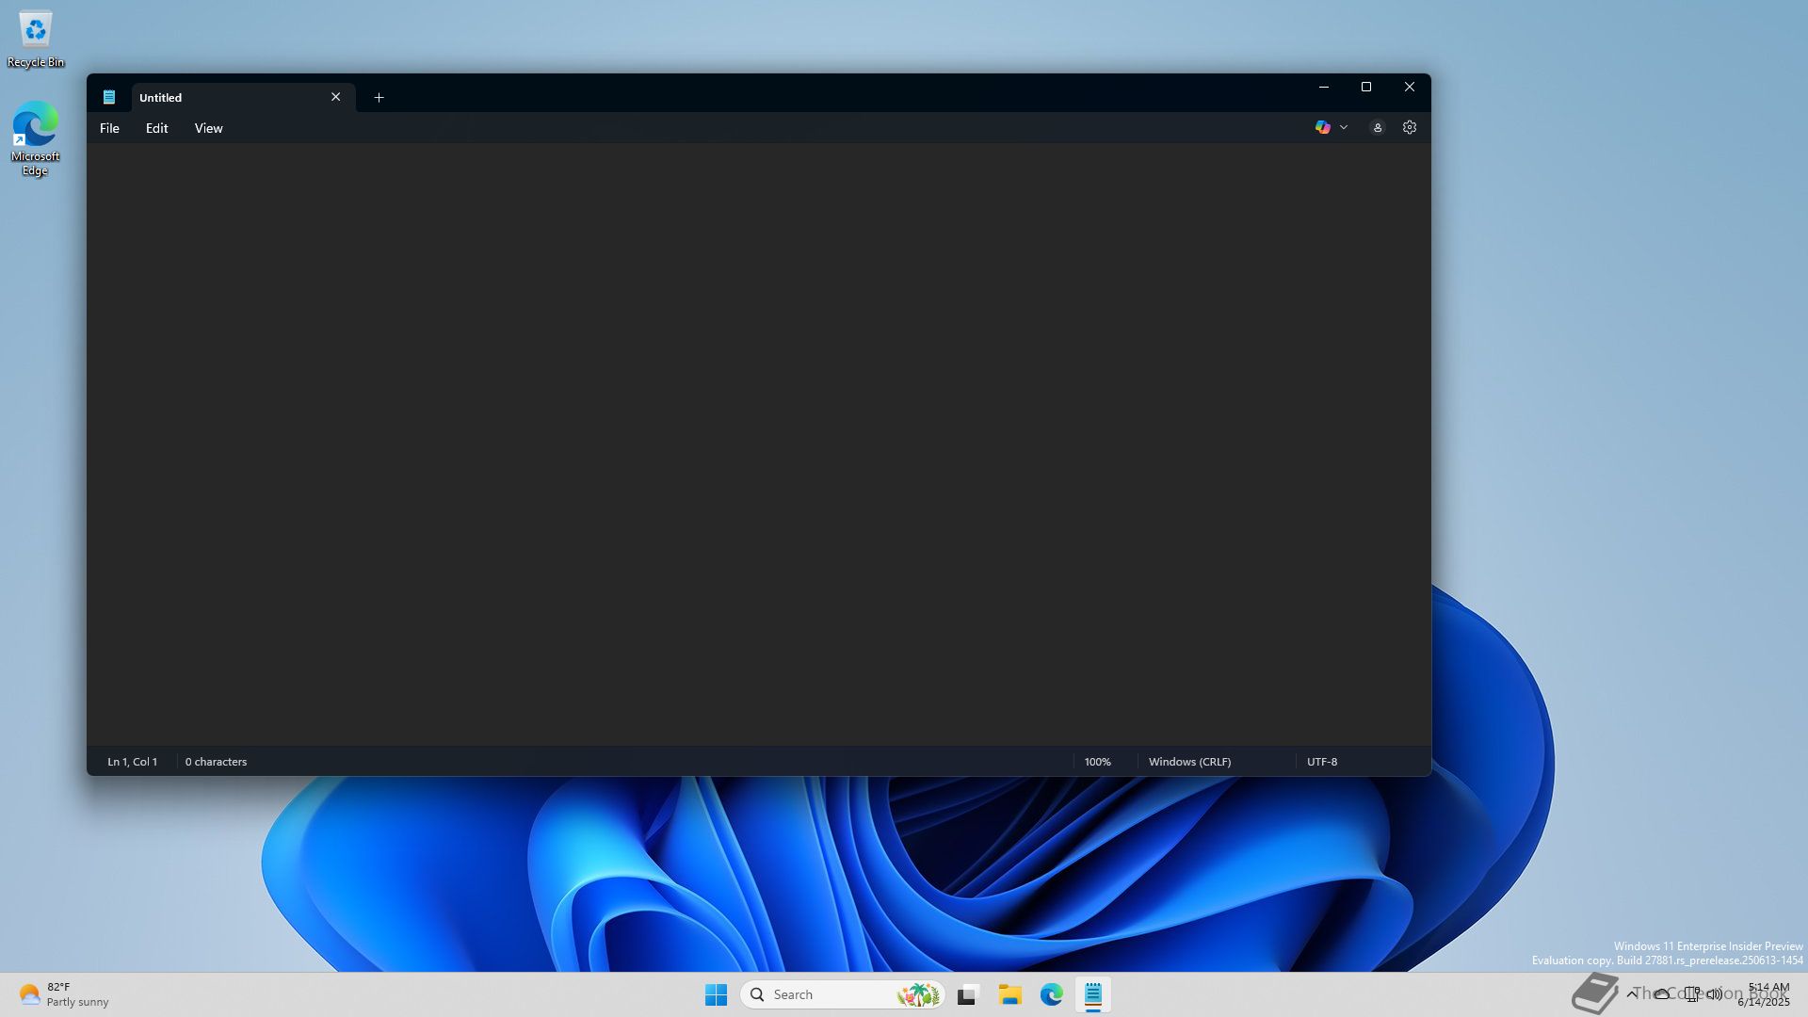Open the Edit menu
The width and height of the screenshot is (1808, 1017).
pyautogui.click(x=156, y=128)
